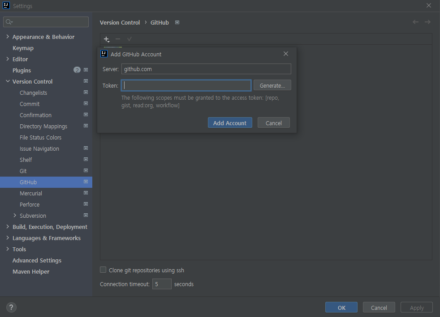The image size is (440, 317).
Task: Click the Plugins update count badge
Action: (77, 70)
